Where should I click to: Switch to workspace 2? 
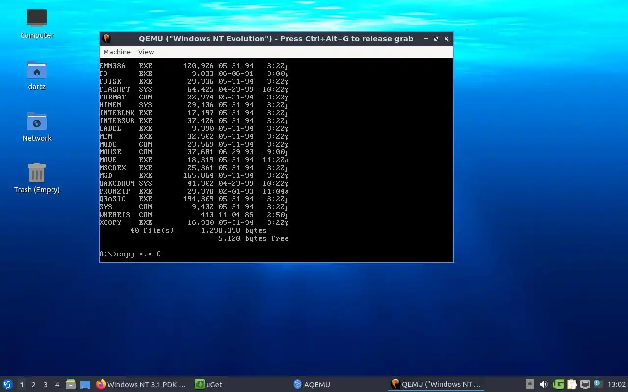tap(33, 385)
